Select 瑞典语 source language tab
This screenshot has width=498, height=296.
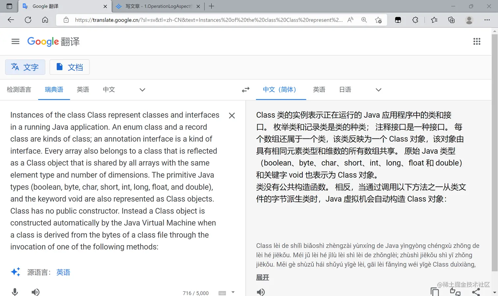[x=54, y=90]
